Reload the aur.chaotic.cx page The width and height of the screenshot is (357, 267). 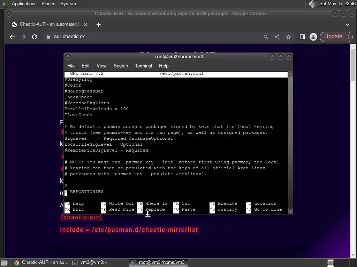35,37
